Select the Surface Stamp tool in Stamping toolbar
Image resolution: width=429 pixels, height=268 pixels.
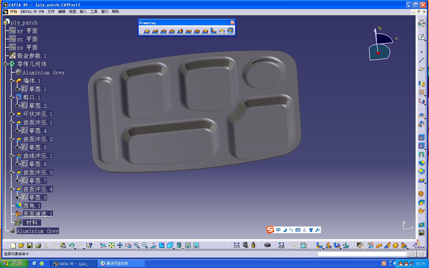147,31
